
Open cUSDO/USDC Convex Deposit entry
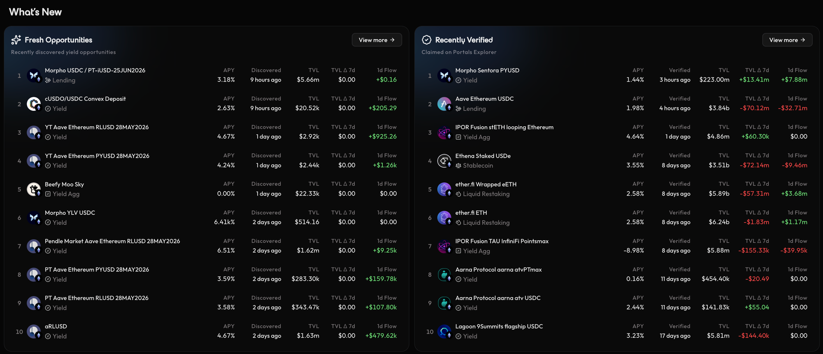tap(85, 99)
